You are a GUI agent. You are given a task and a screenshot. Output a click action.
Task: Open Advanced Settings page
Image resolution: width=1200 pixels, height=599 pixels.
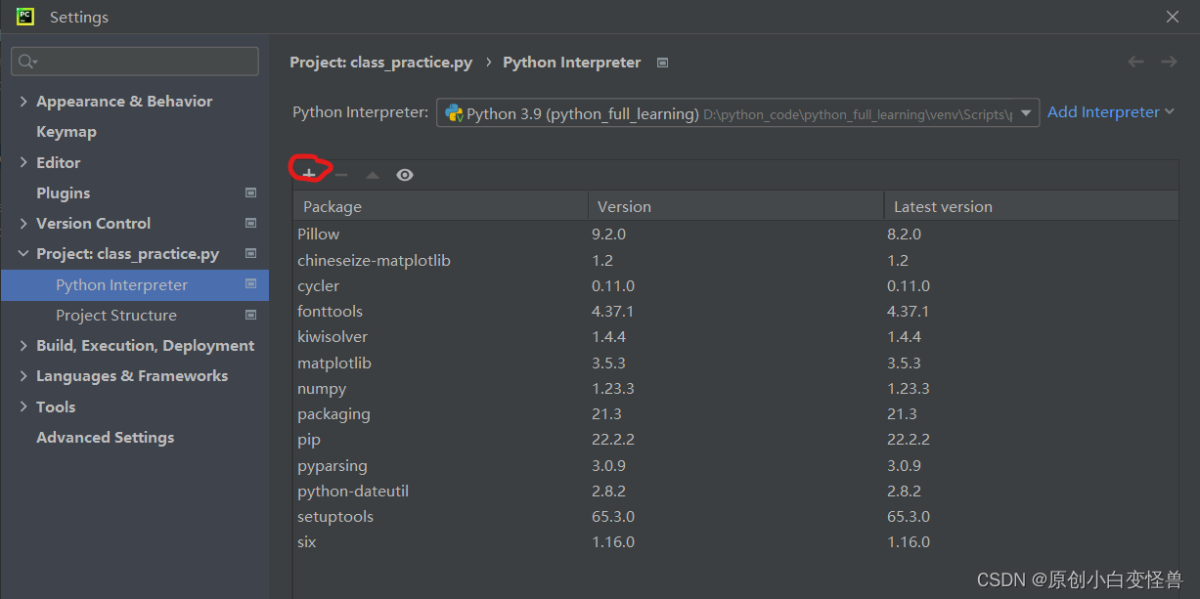[105, 438]
